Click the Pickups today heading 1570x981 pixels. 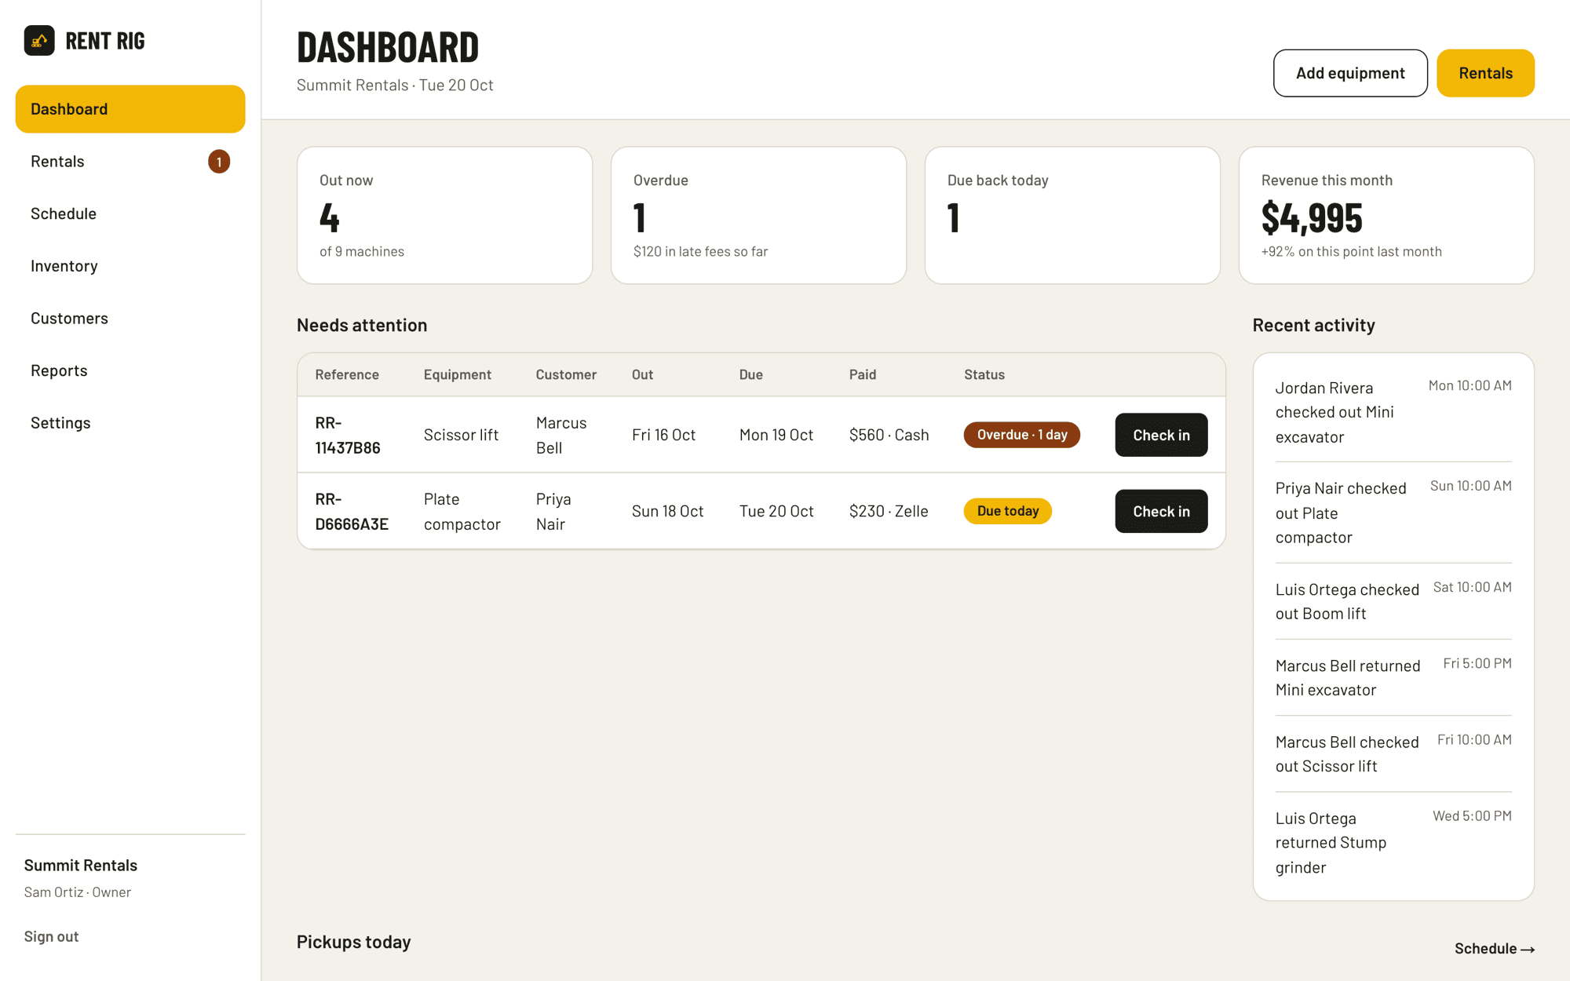point(354,942)
